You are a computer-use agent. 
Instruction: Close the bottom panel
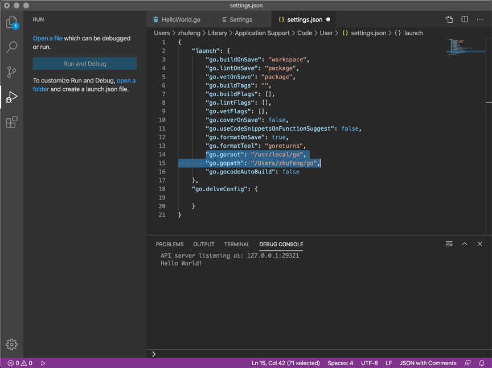click(480, 244)
